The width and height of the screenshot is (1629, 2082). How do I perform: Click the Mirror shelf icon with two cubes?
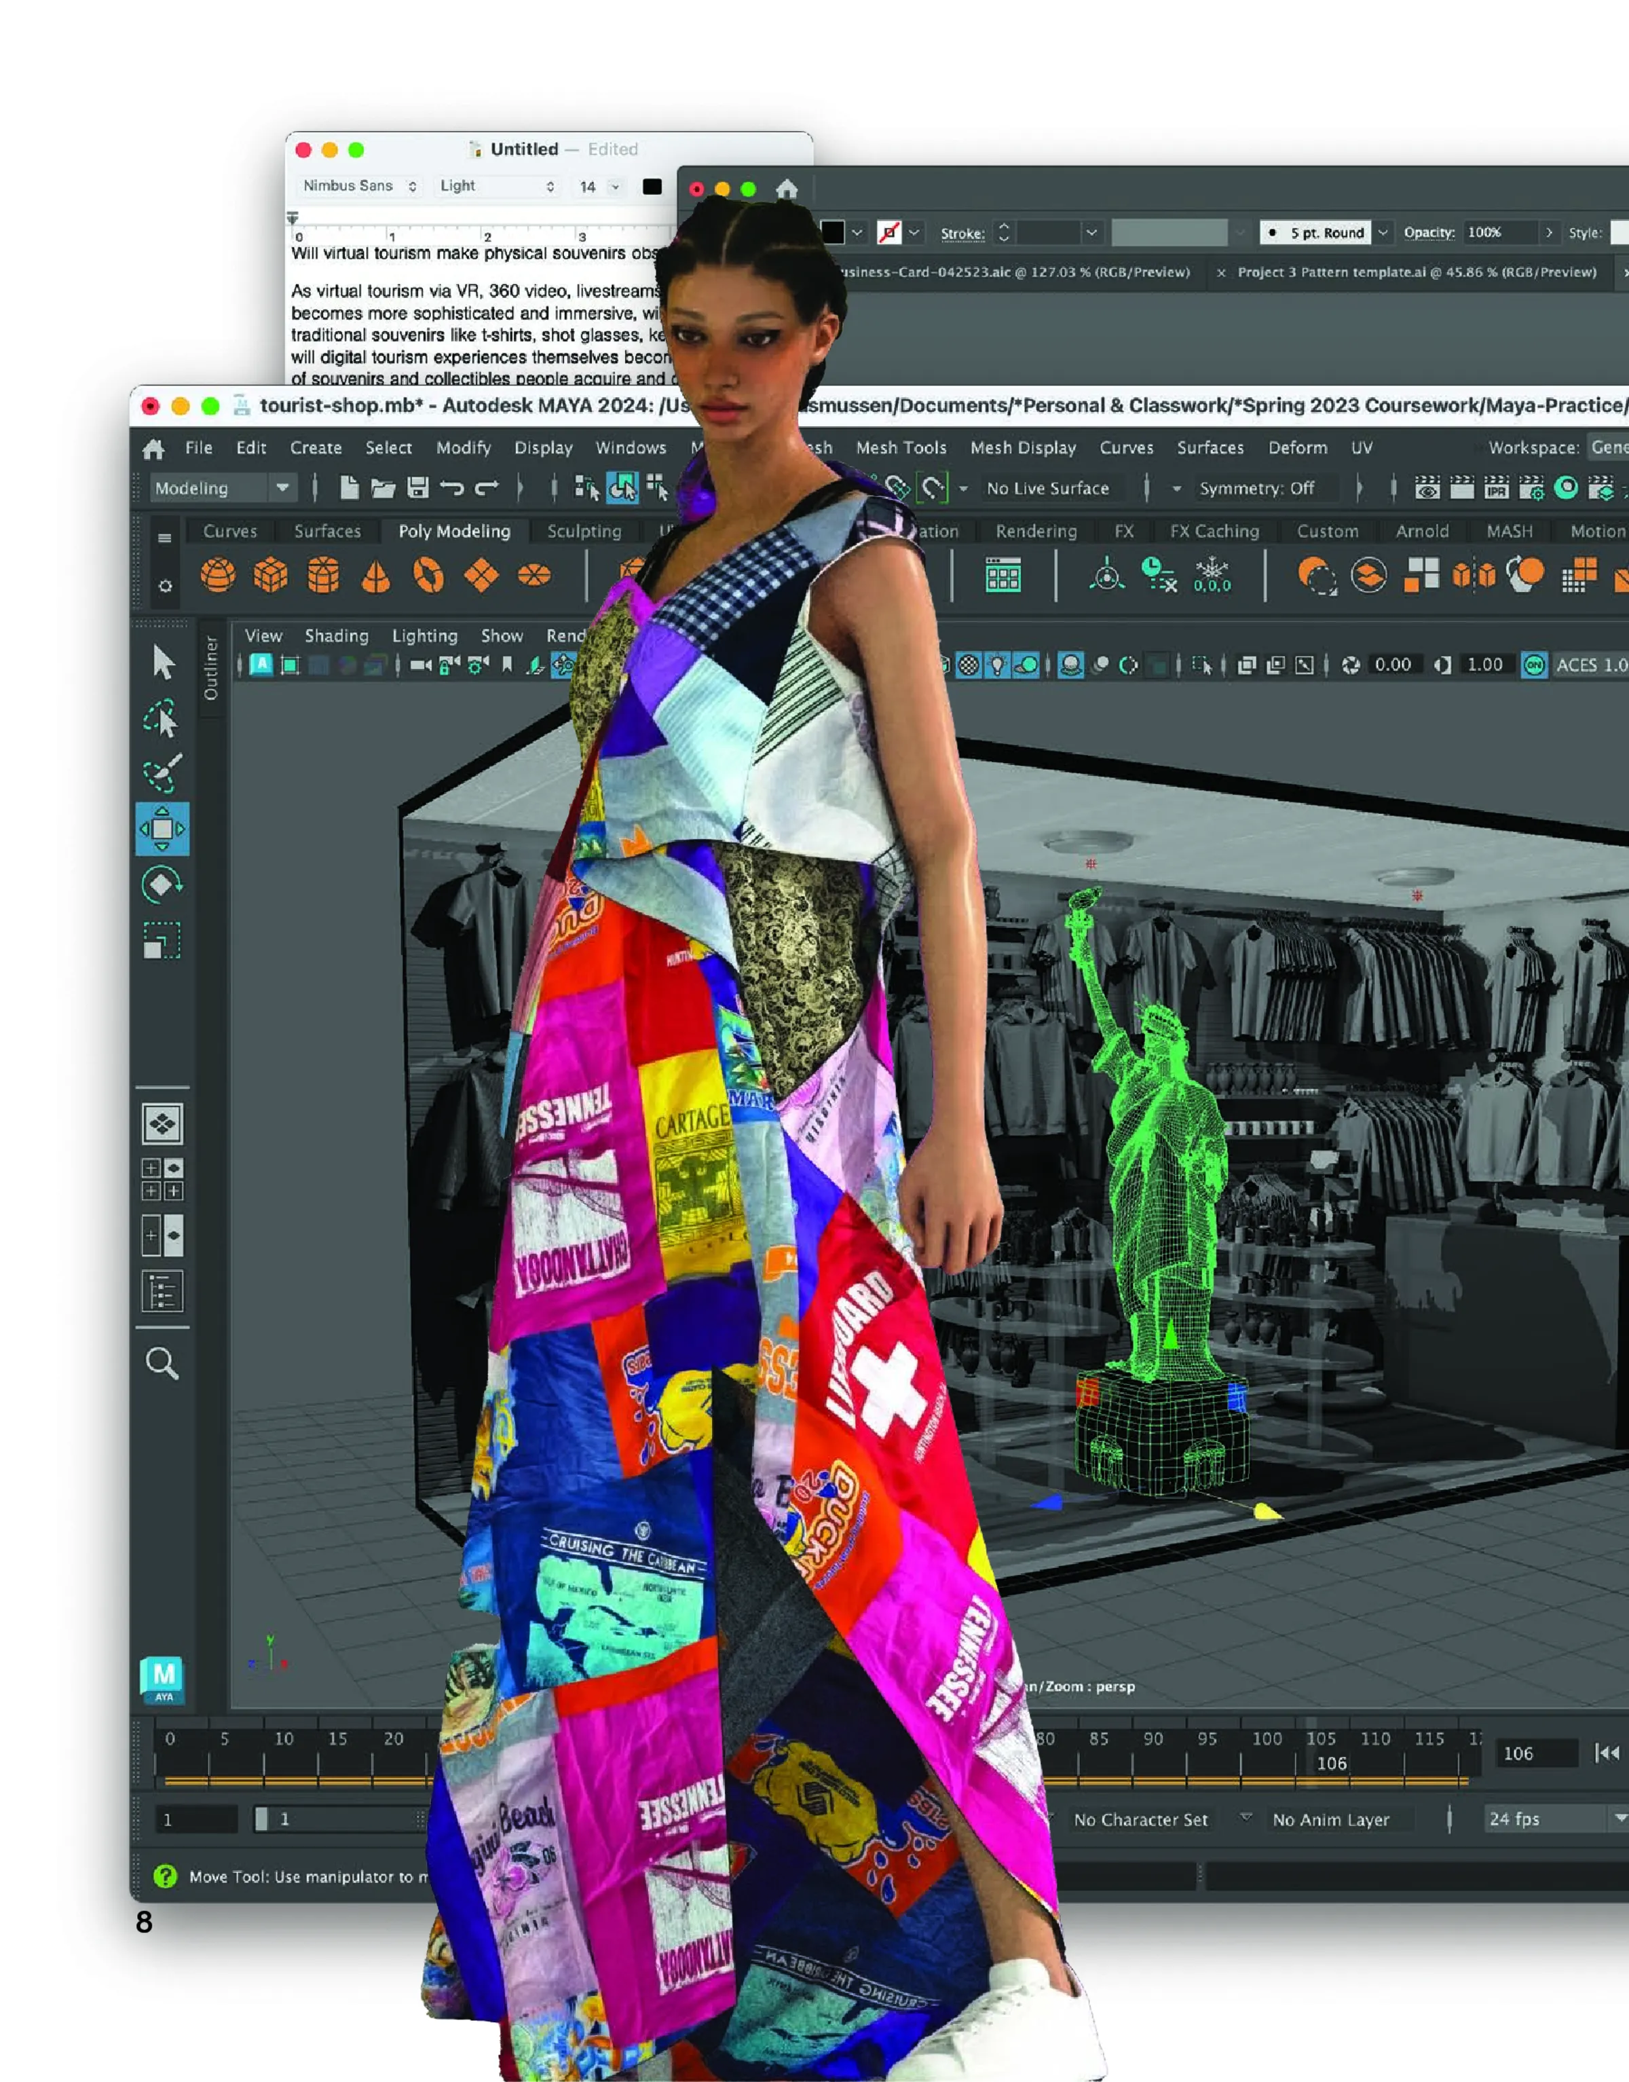pos(1473,575)
